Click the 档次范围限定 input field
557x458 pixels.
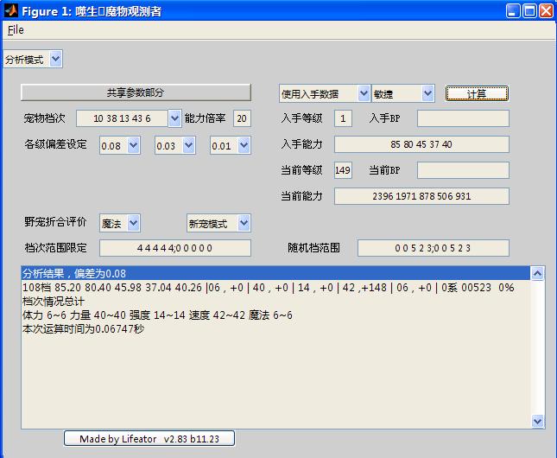[175, 249]
